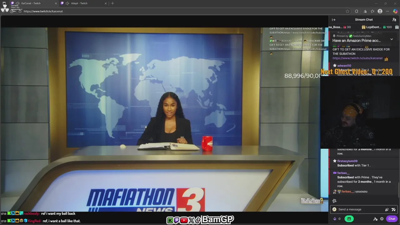This screenshot has width=400, height=225.
Task: Click the 'Subscribed with Tier 1' text under firstasylum09
Action: [354, 165]
